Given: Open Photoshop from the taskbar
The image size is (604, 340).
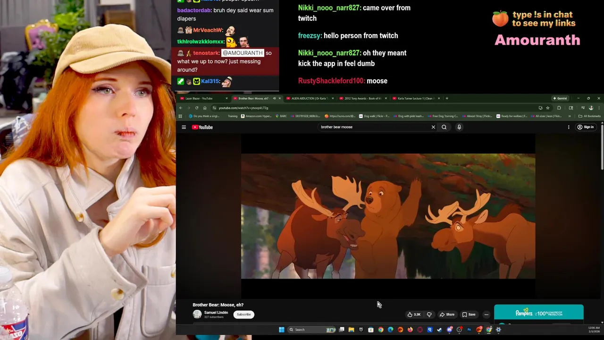Looking at the screenshot, I should point(469,330).
